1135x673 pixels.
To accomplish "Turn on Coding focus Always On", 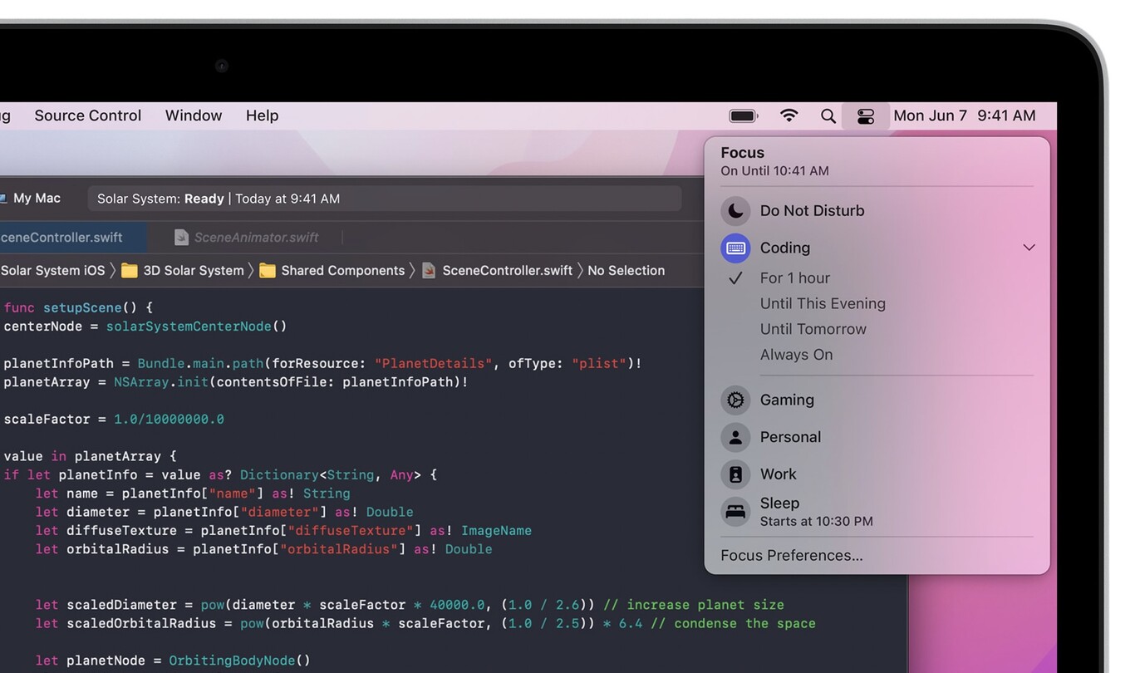I will tap(796, 354).
